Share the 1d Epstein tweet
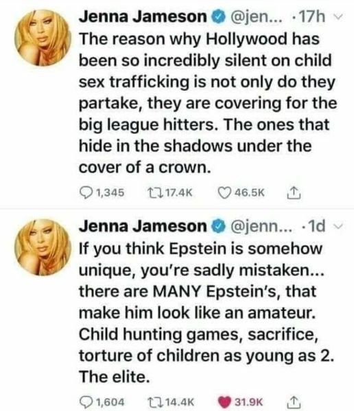 coord(294,401)
